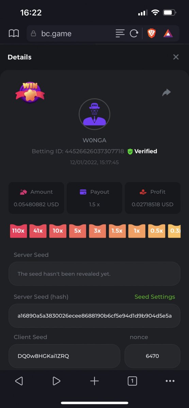Select the 1.5x multiplier tag

(117, 231)
